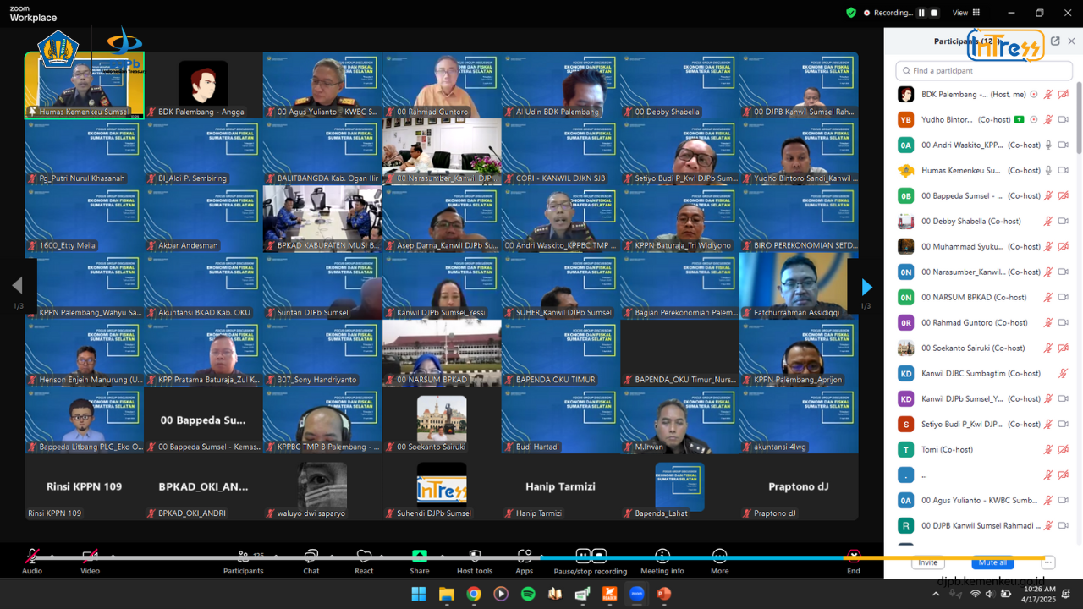Select Humas Kemenkeu Sumsel video tile
The width and height of the screenshot is (1083, 609).
pos(85,85)
